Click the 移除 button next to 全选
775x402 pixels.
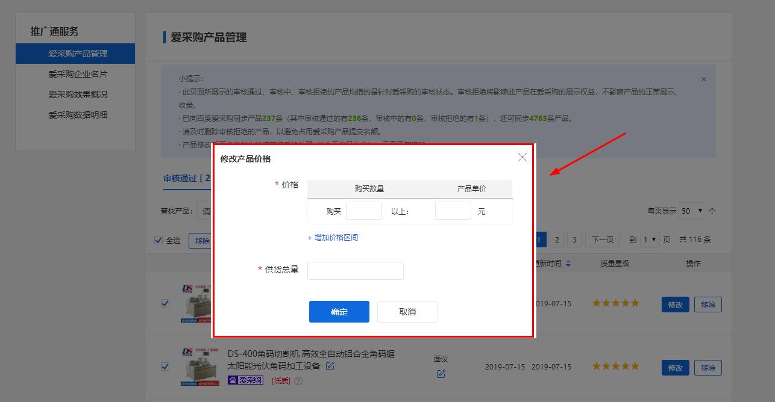click(200, 241)
